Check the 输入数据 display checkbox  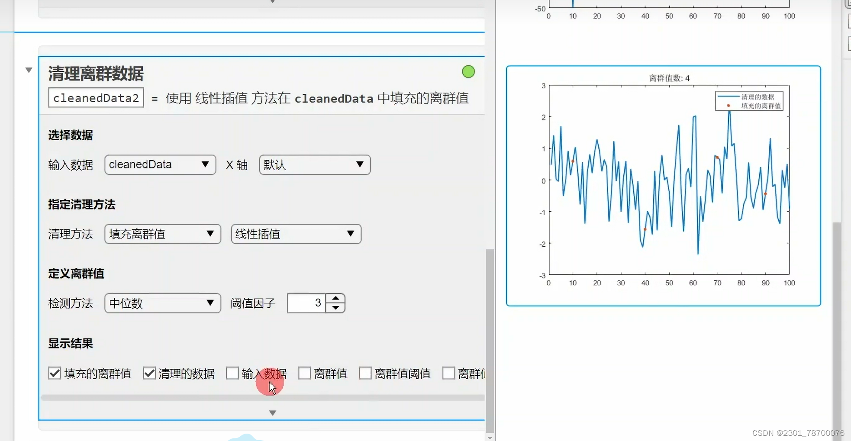[232, 373]
